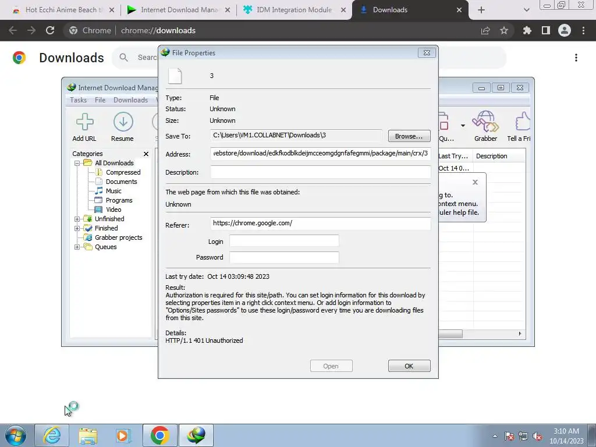Image resolution: width=596 pixels, height=447 pixels.
Task: Dismiss the IDM tooltip popup
Action: (475, 182)
